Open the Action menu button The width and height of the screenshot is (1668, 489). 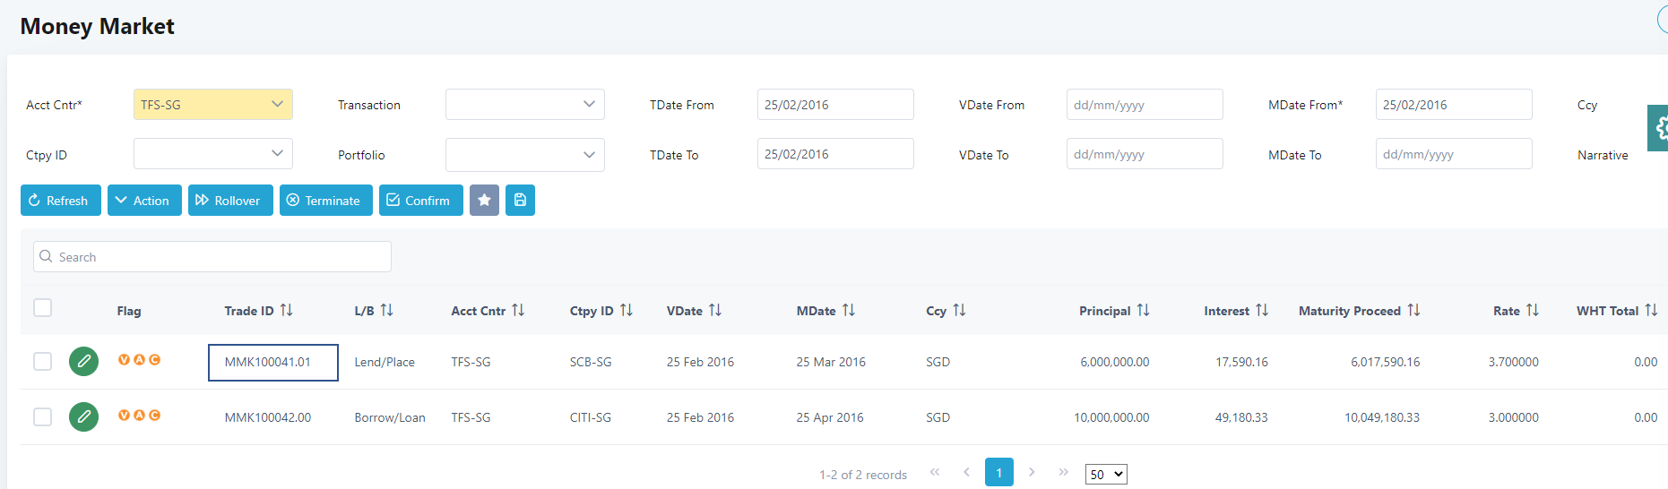[144, 201]
